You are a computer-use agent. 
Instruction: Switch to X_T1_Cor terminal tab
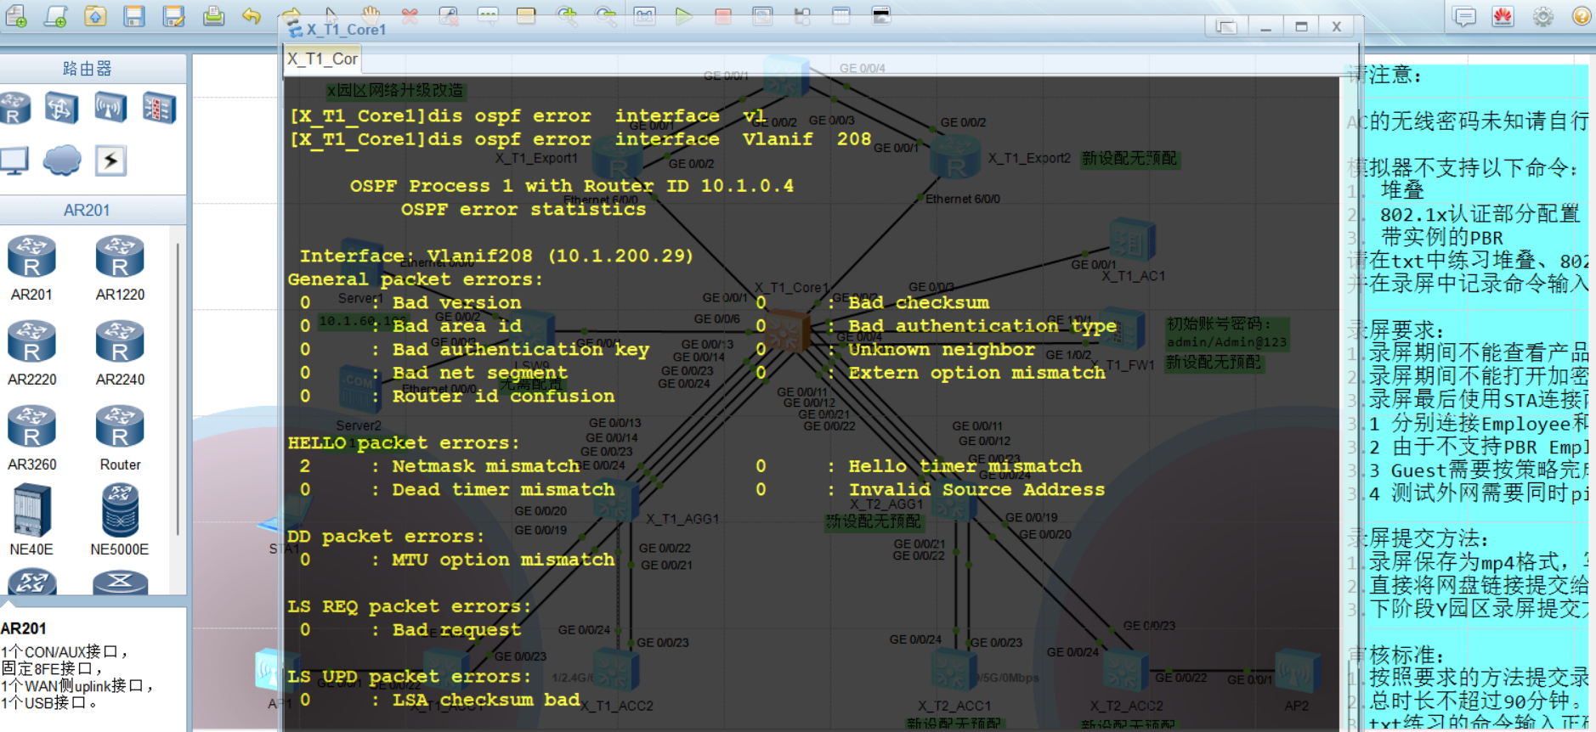tap(322, 59)
